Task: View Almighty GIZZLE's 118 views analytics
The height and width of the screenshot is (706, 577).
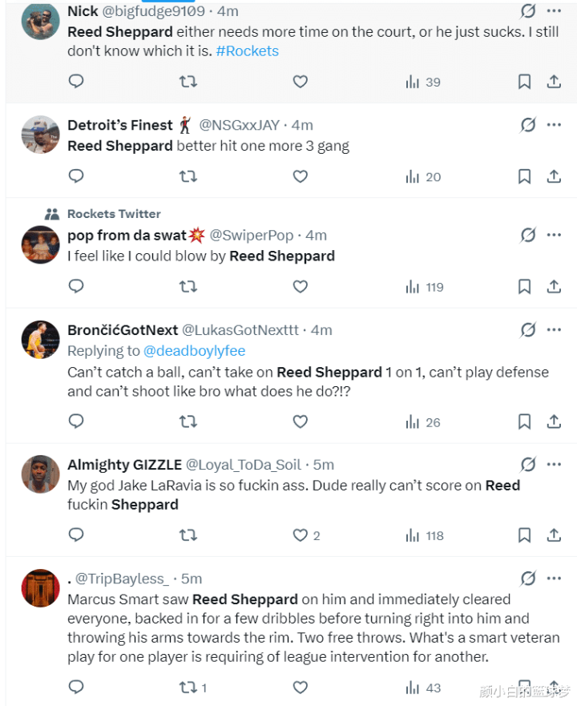Action: click(424, 535)
